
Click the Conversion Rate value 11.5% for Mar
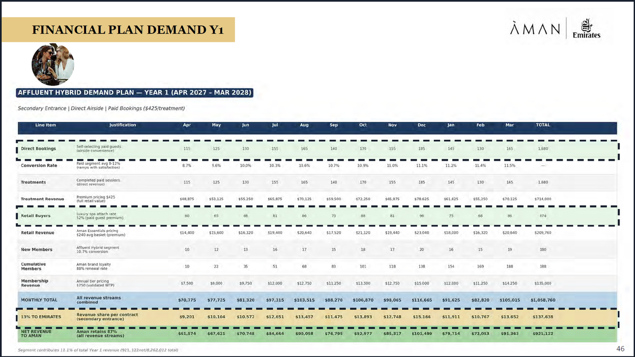(510, 165)
